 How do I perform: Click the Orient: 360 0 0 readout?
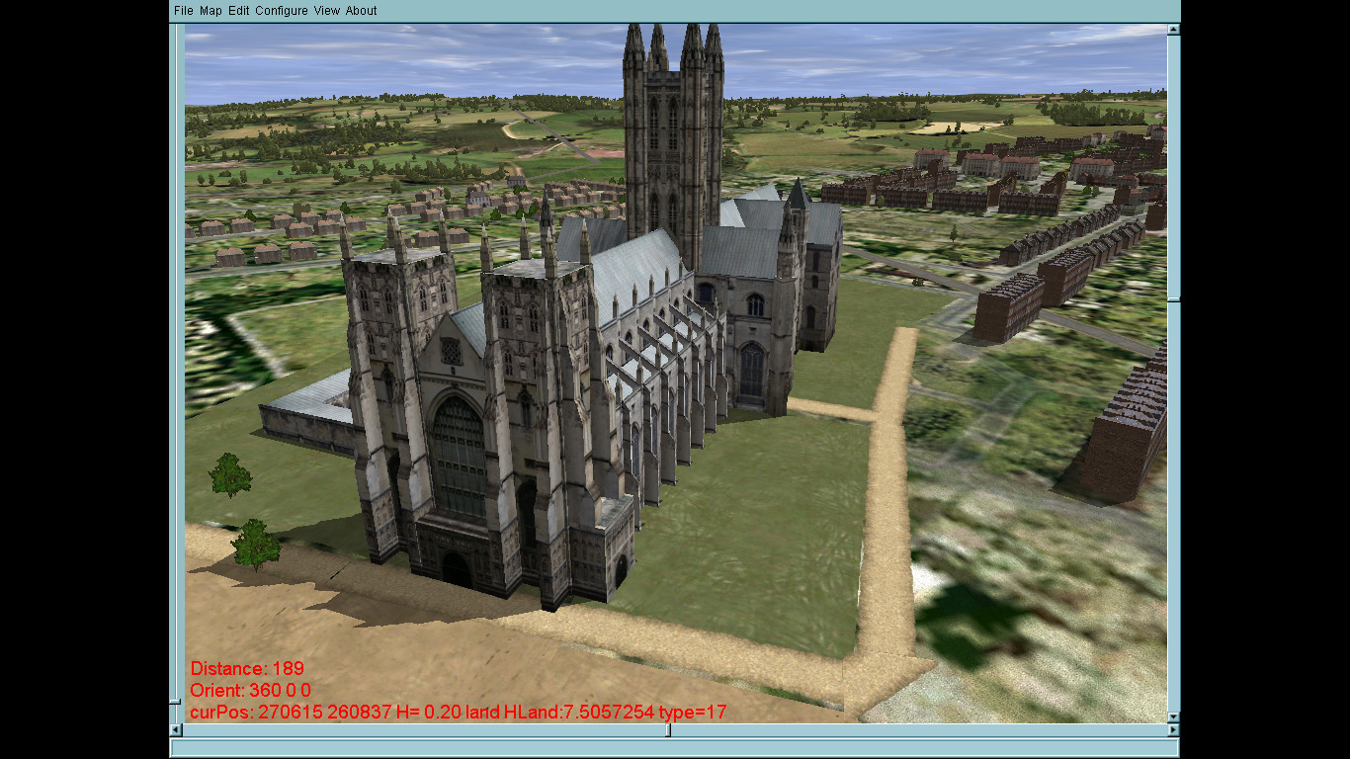pos(250,690)
